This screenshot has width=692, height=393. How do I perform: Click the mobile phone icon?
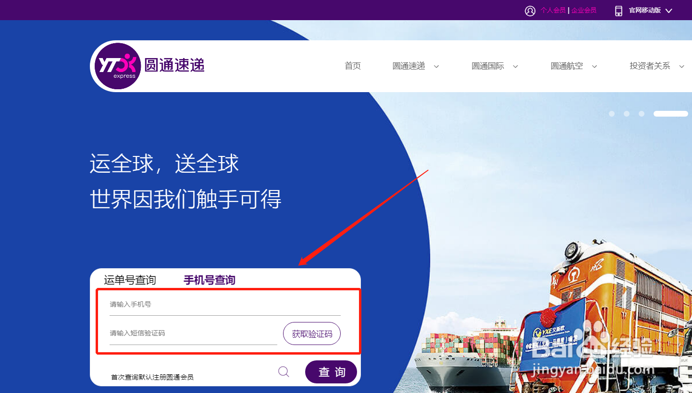tap(618, 11)
